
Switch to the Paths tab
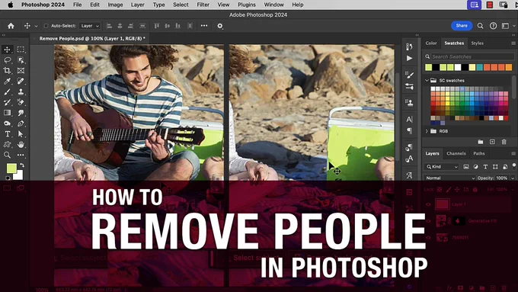tap(478, 153)
